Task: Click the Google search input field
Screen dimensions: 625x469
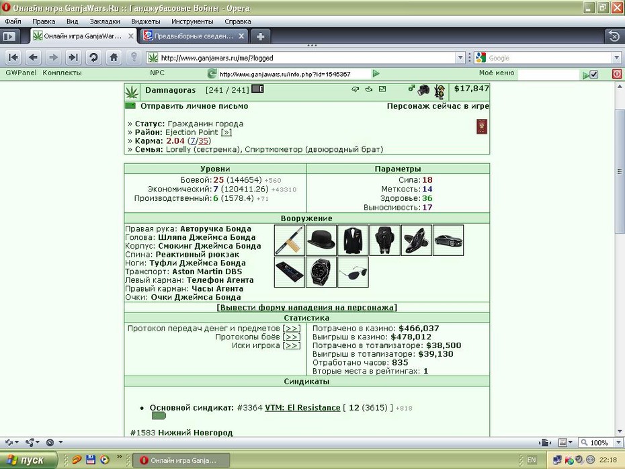Action: tap(550, 58)
